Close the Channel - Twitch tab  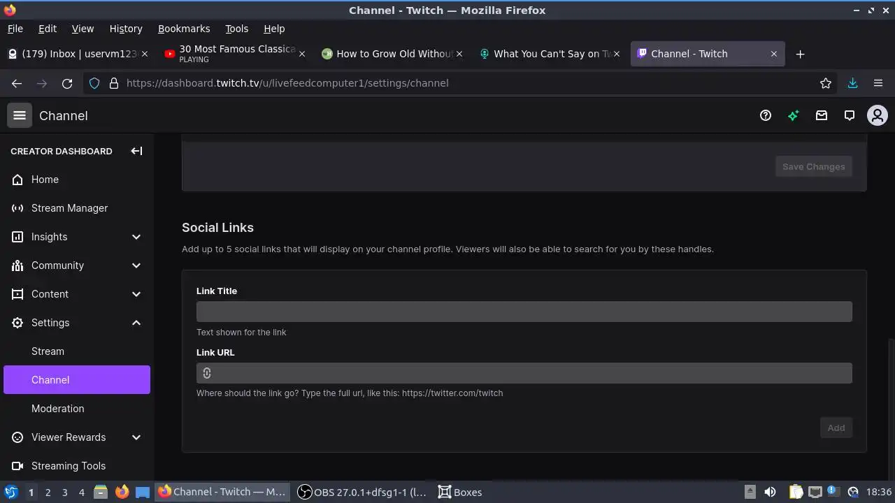pyautogui.click(x=773, y=54)
